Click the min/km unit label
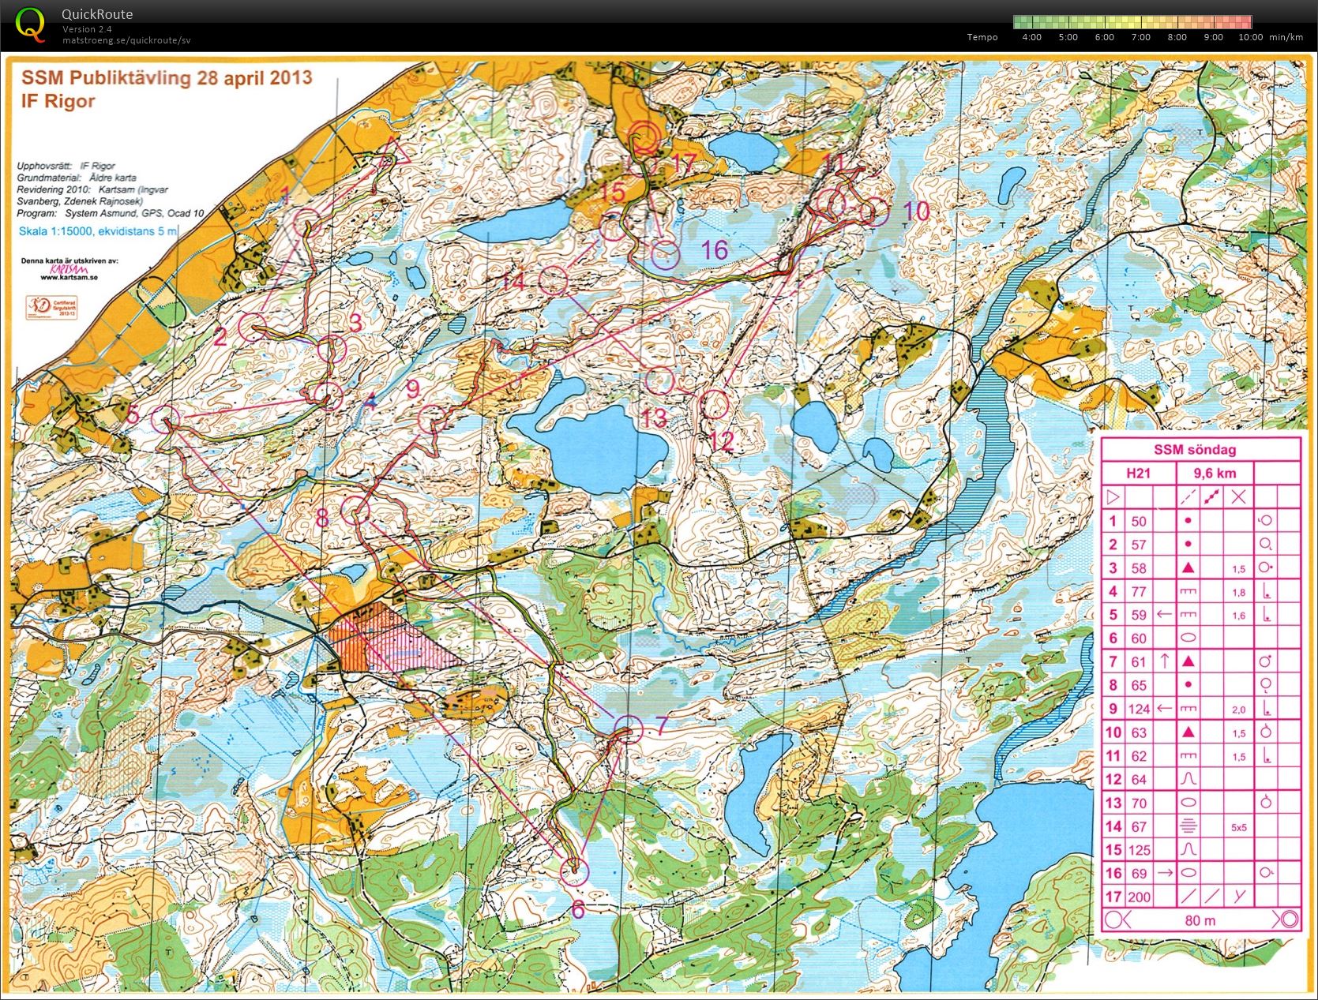 (1286, 37)
